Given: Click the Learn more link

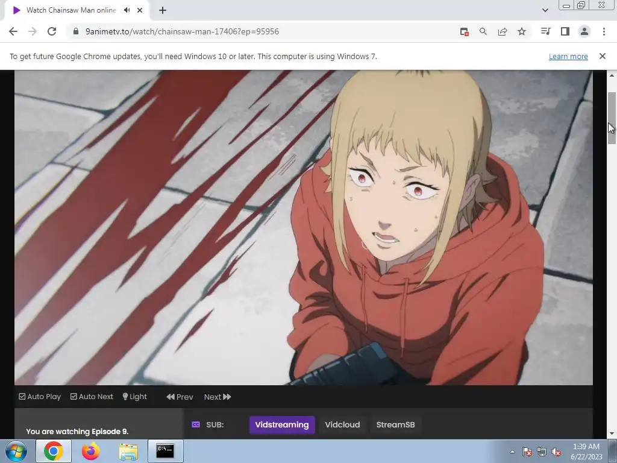Looking at the screenshot, I should (568, 56).
